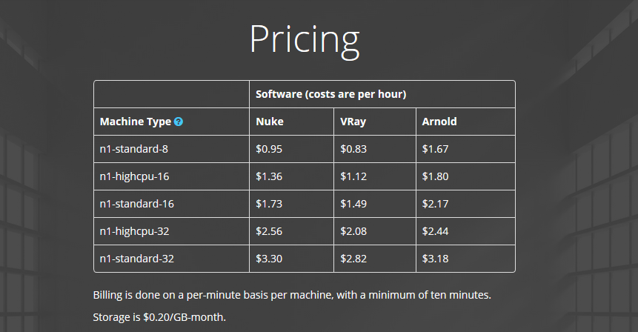Click the n1-standard-8 machine row label
The image size is (638, 332).
click(134, 149)
